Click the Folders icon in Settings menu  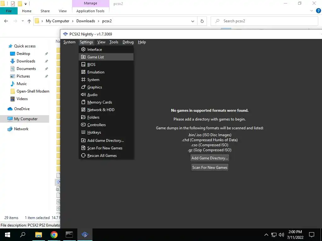(x=83, y=117)
